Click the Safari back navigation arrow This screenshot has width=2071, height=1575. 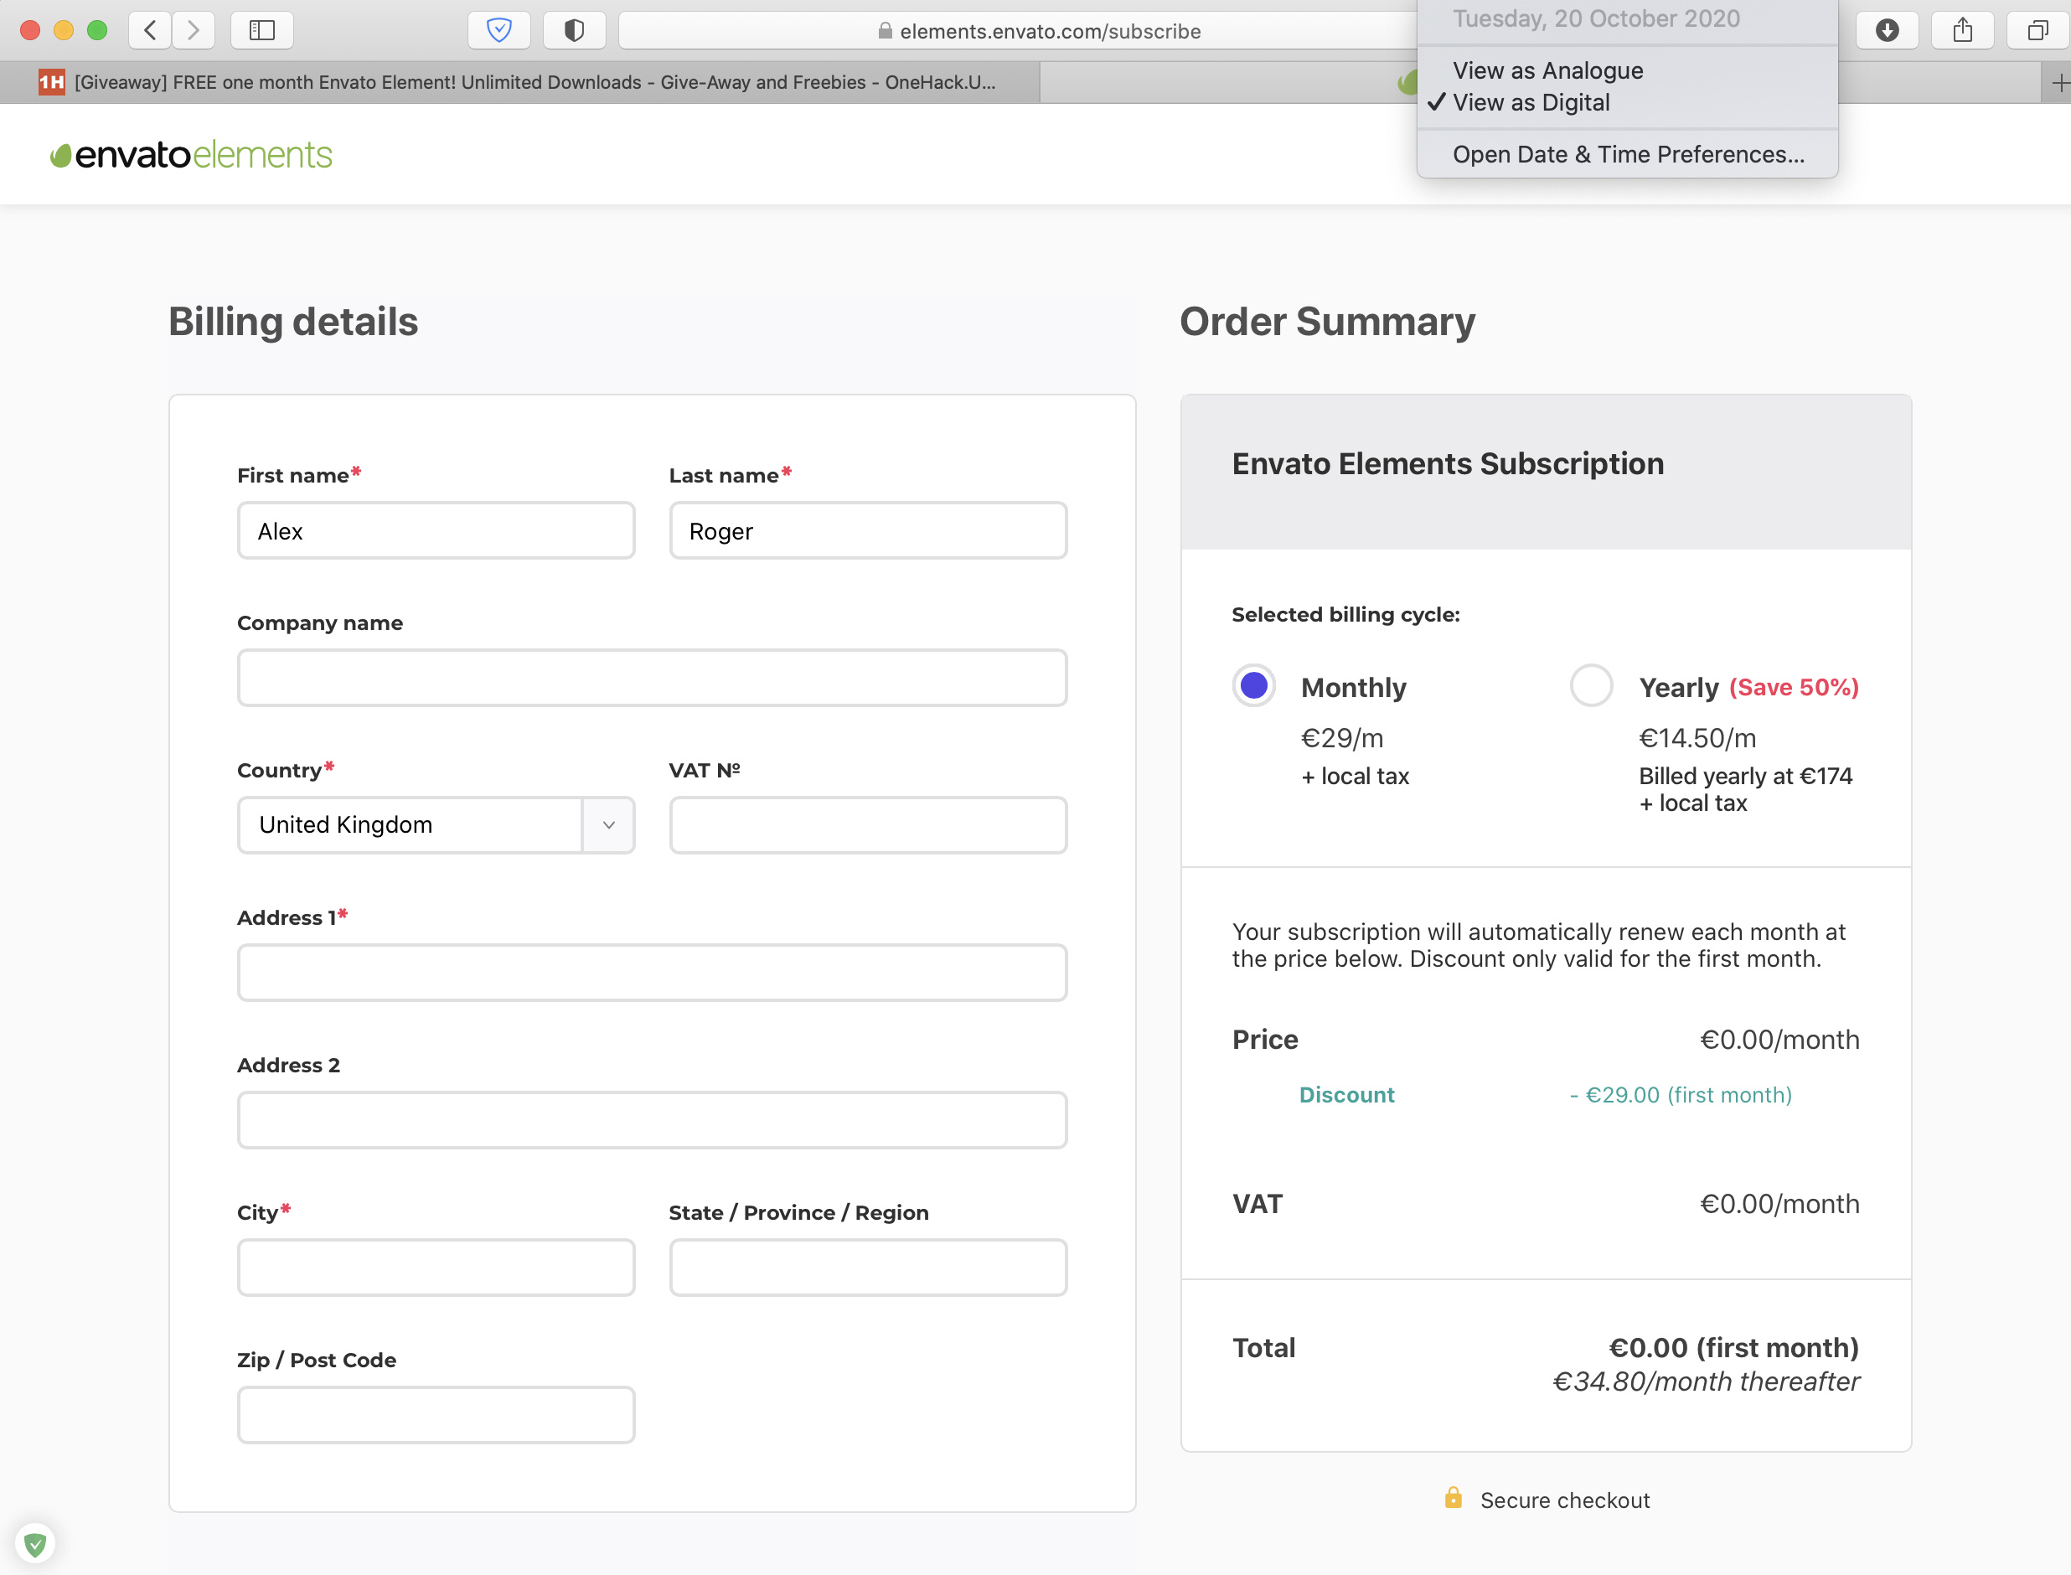(x=150, y=30)
